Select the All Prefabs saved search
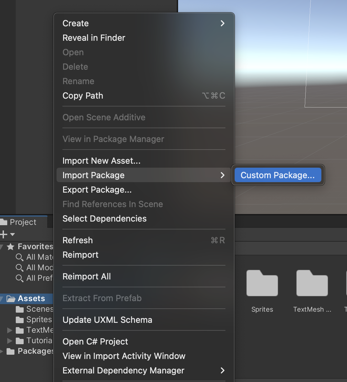The height and width of the screenshot is (382, 347). tap(34, 278)
